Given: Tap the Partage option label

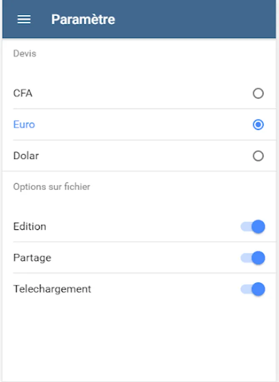Looking at the screenshot, I should tap(32, 258).
